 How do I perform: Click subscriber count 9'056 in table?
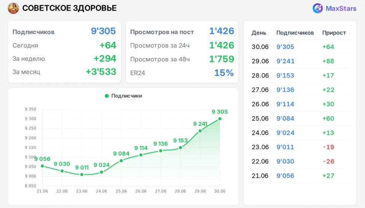[285, 176]
